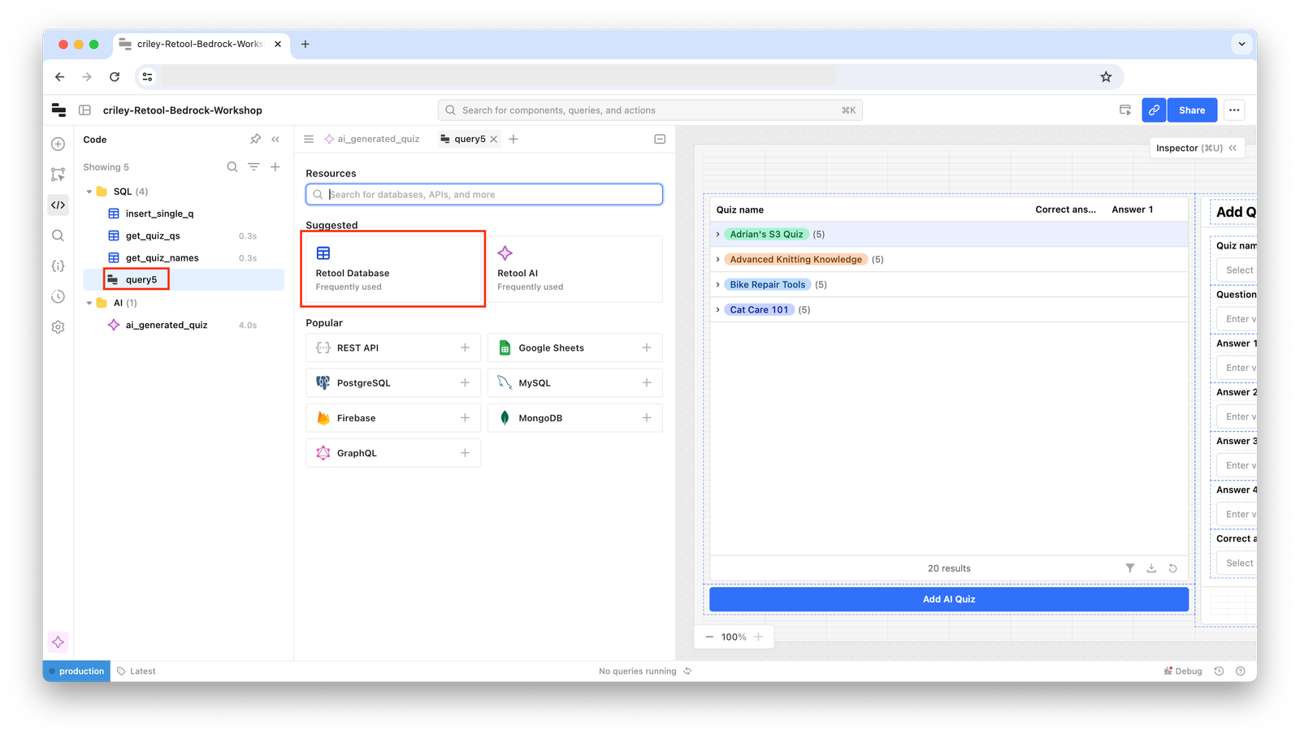
Task: Open the AI assistant sparkle icon
Action: click(58, 642)
